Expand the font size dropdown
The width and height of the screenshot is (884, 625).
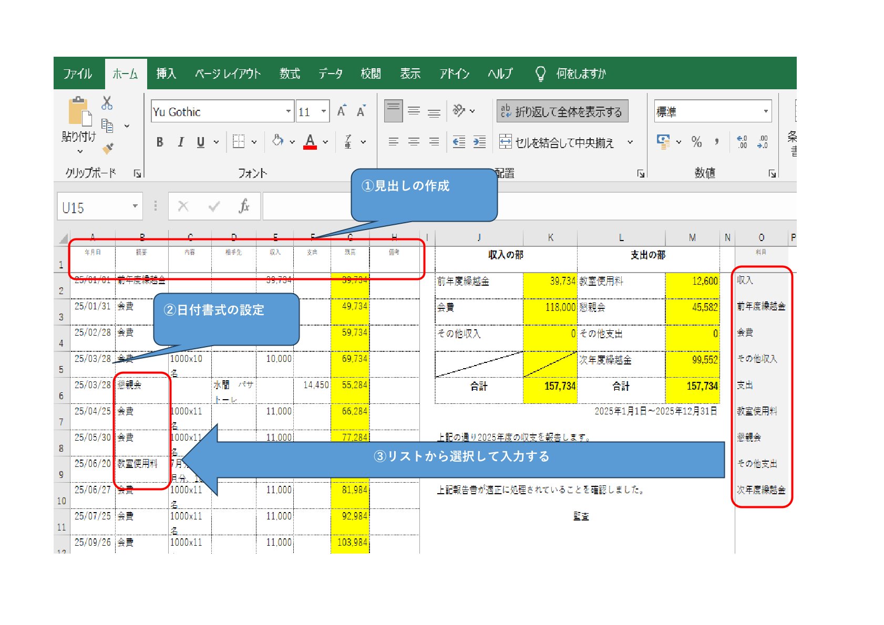pos(324,111)
